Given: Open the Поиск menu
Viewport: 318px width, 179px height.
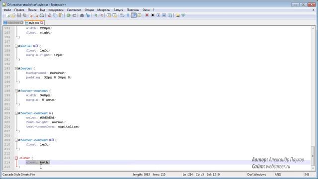Looking at the screenshot, I should click(x=32, y=10).
